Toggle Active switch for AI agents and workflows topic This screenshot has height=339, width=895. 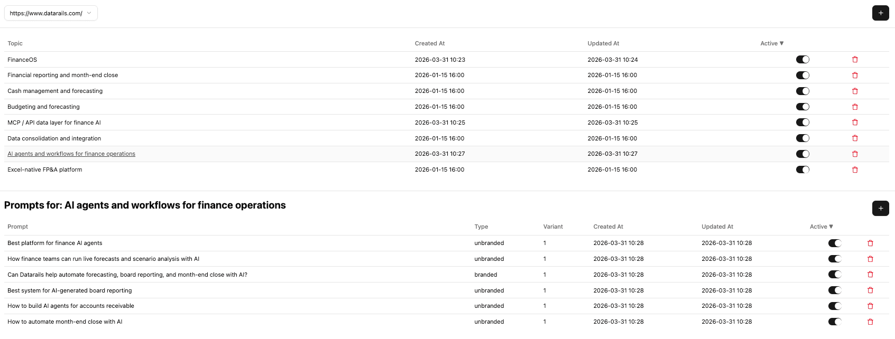click(802, 154)
